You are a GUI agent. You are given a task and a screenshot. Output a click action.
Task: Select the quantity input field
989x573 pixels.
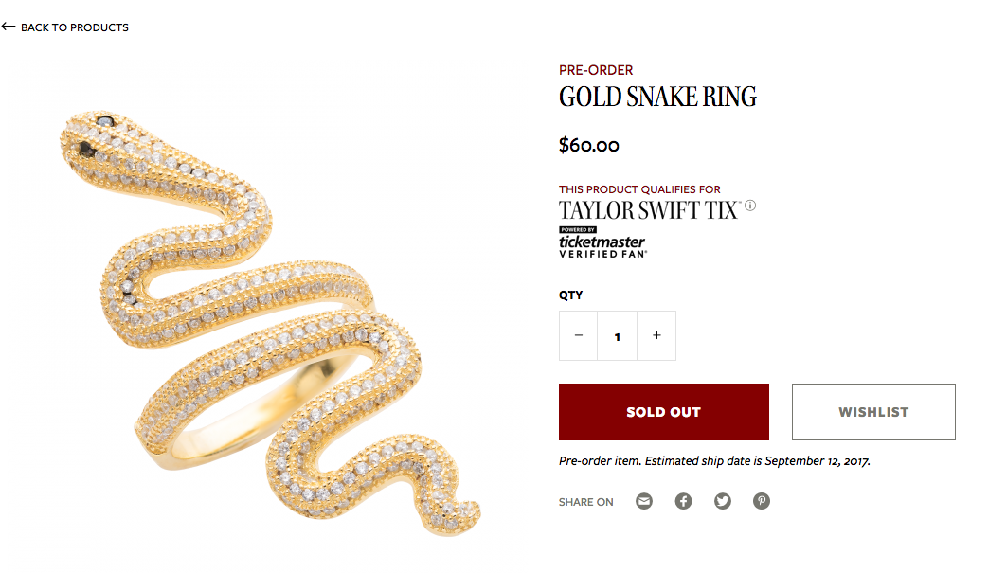coord(618,335)
